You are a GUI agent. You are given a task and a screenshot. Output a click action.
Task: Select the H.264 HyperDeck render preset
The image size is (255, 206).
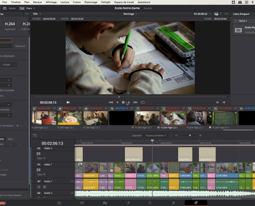(10, 26)
